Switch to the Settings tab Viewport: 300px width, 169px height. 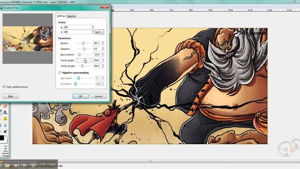[x=61, y=16]
